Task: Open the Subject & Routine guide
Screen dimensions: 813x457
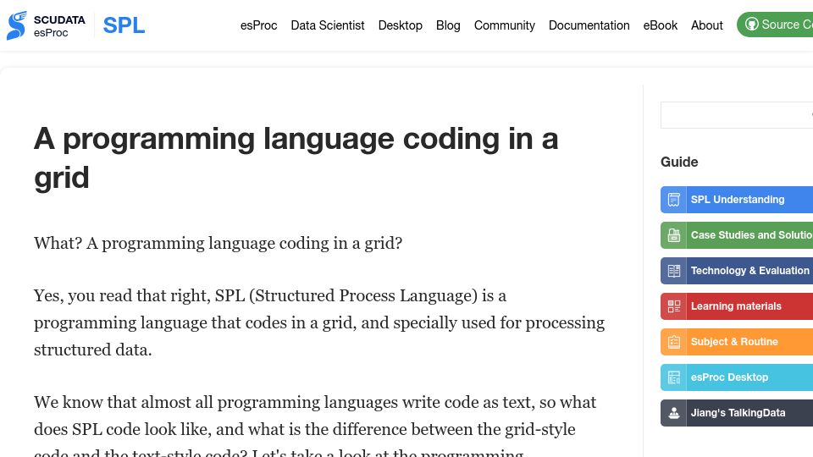Action: point(737,342)
